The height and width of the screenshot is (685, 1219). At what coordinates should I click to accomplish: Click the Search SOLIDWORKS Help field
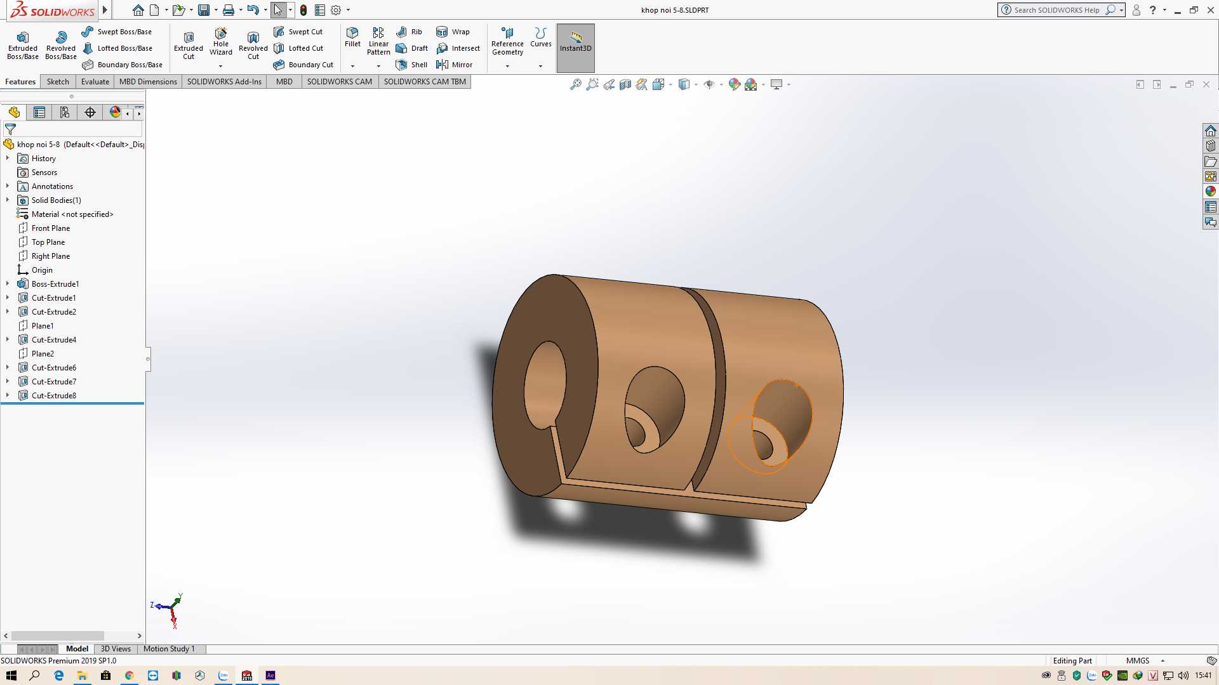click(x=1057, y=10)
